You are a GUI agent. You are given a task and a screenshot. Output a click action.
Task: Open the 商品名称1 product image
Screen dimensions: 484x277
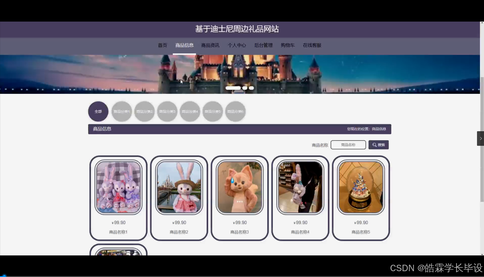[x=118, y=187]
